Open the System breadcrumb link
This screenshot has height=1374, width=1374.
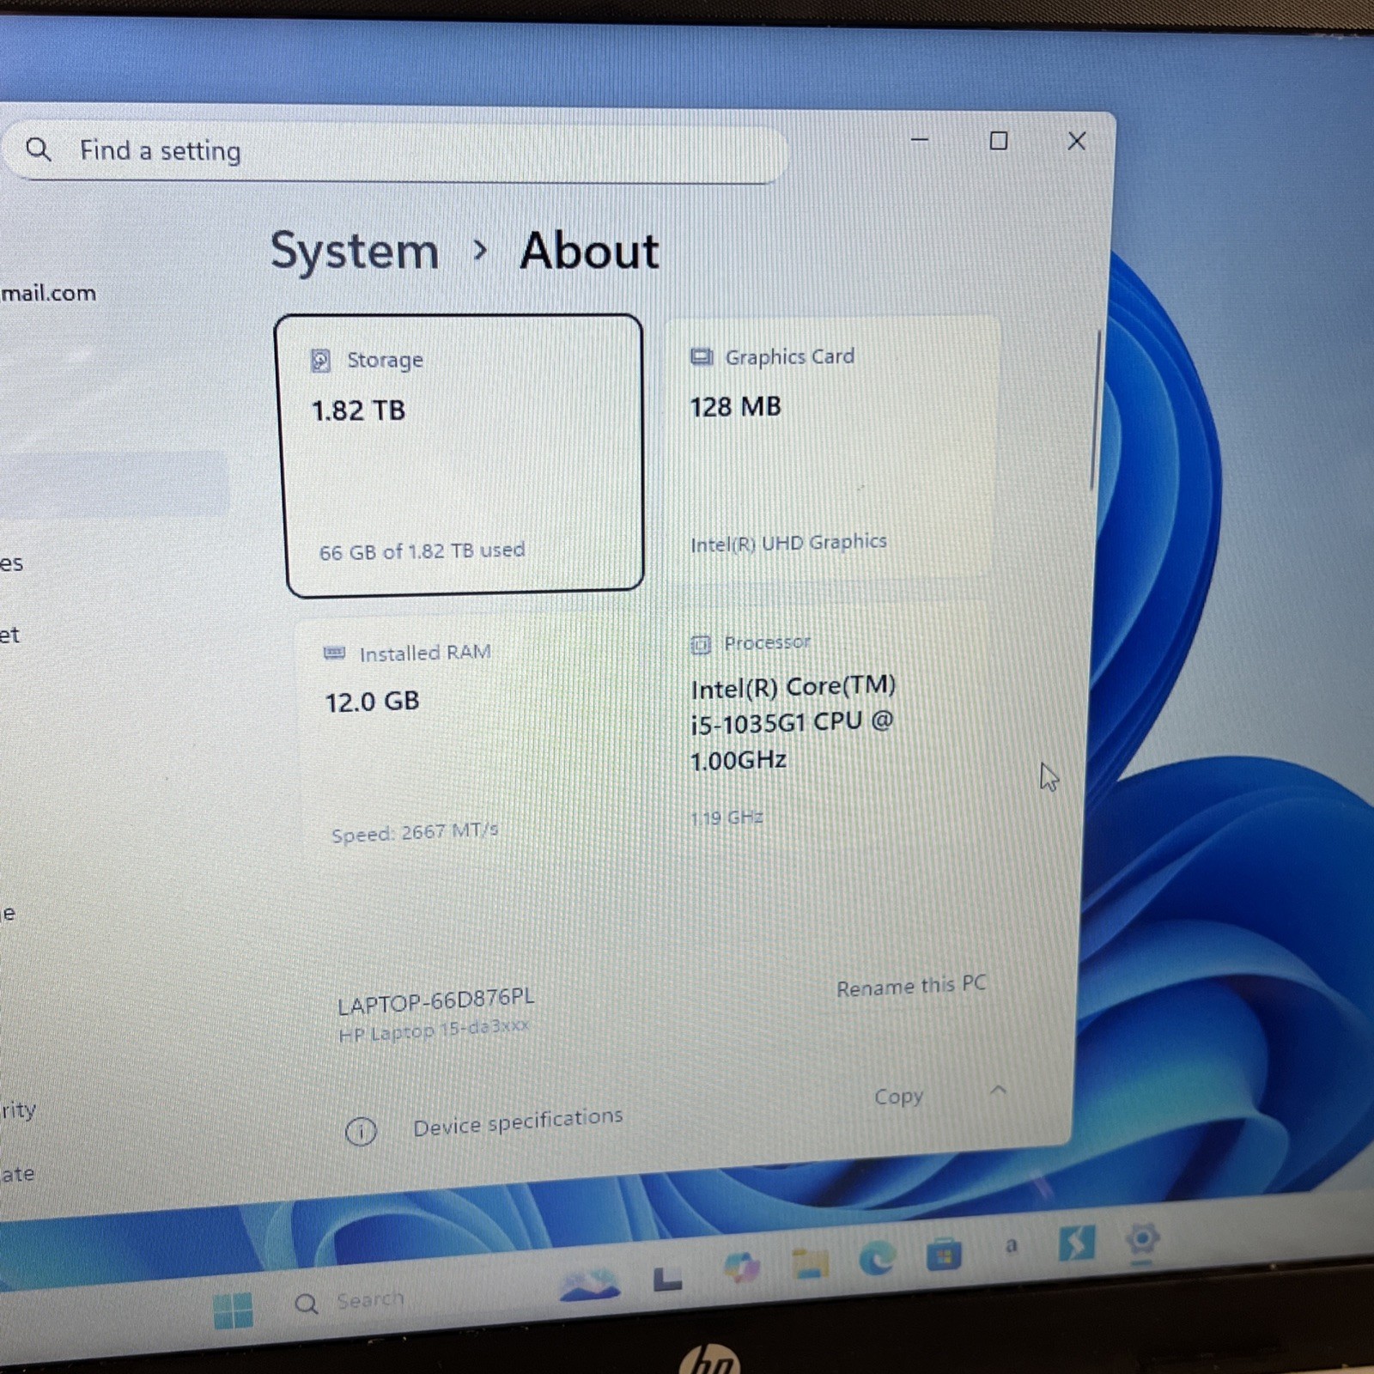tap(355, 252)
